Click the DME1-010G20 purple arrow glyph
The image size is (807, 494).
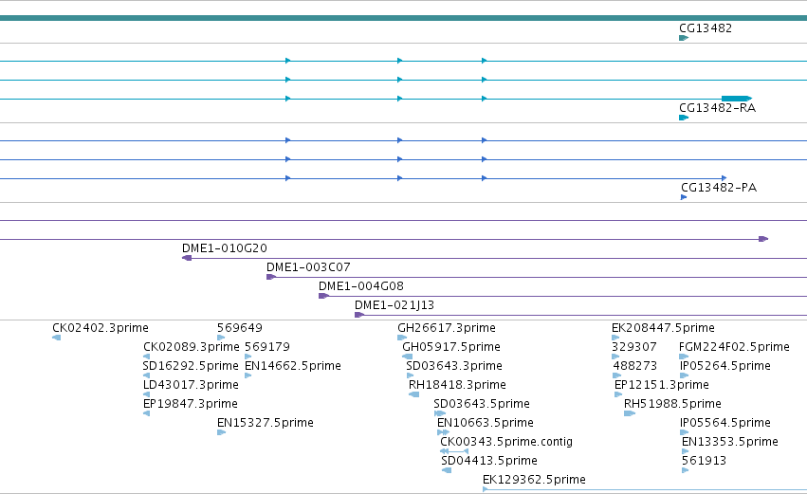tap(187, 258)
